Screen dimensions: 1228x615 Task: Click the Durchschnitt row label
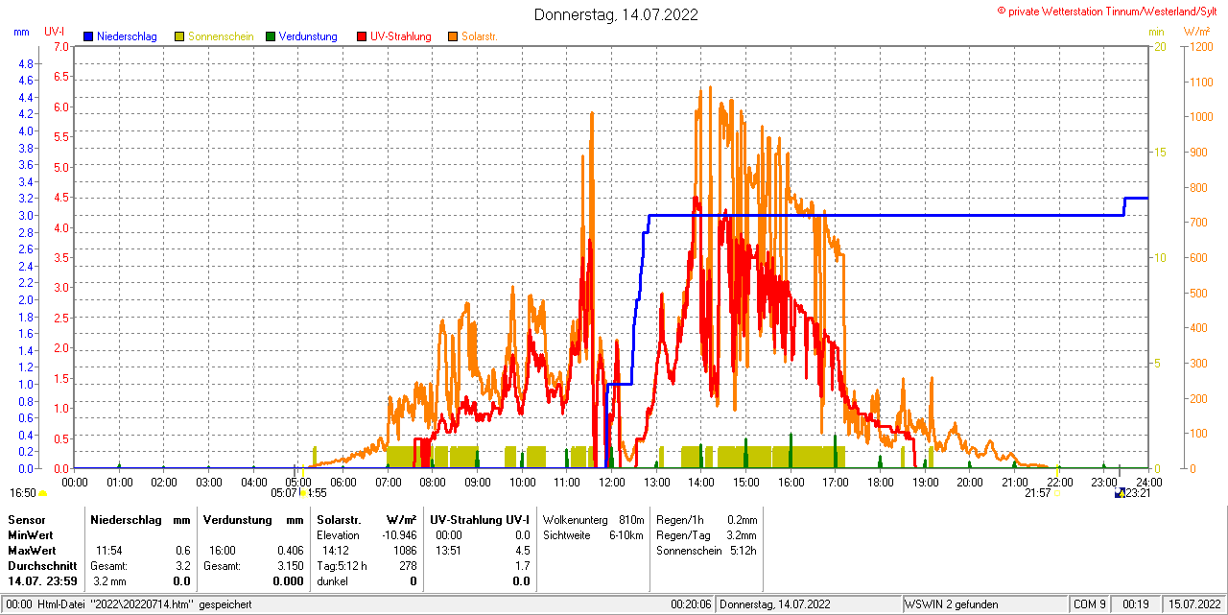(x=40, y=566)
